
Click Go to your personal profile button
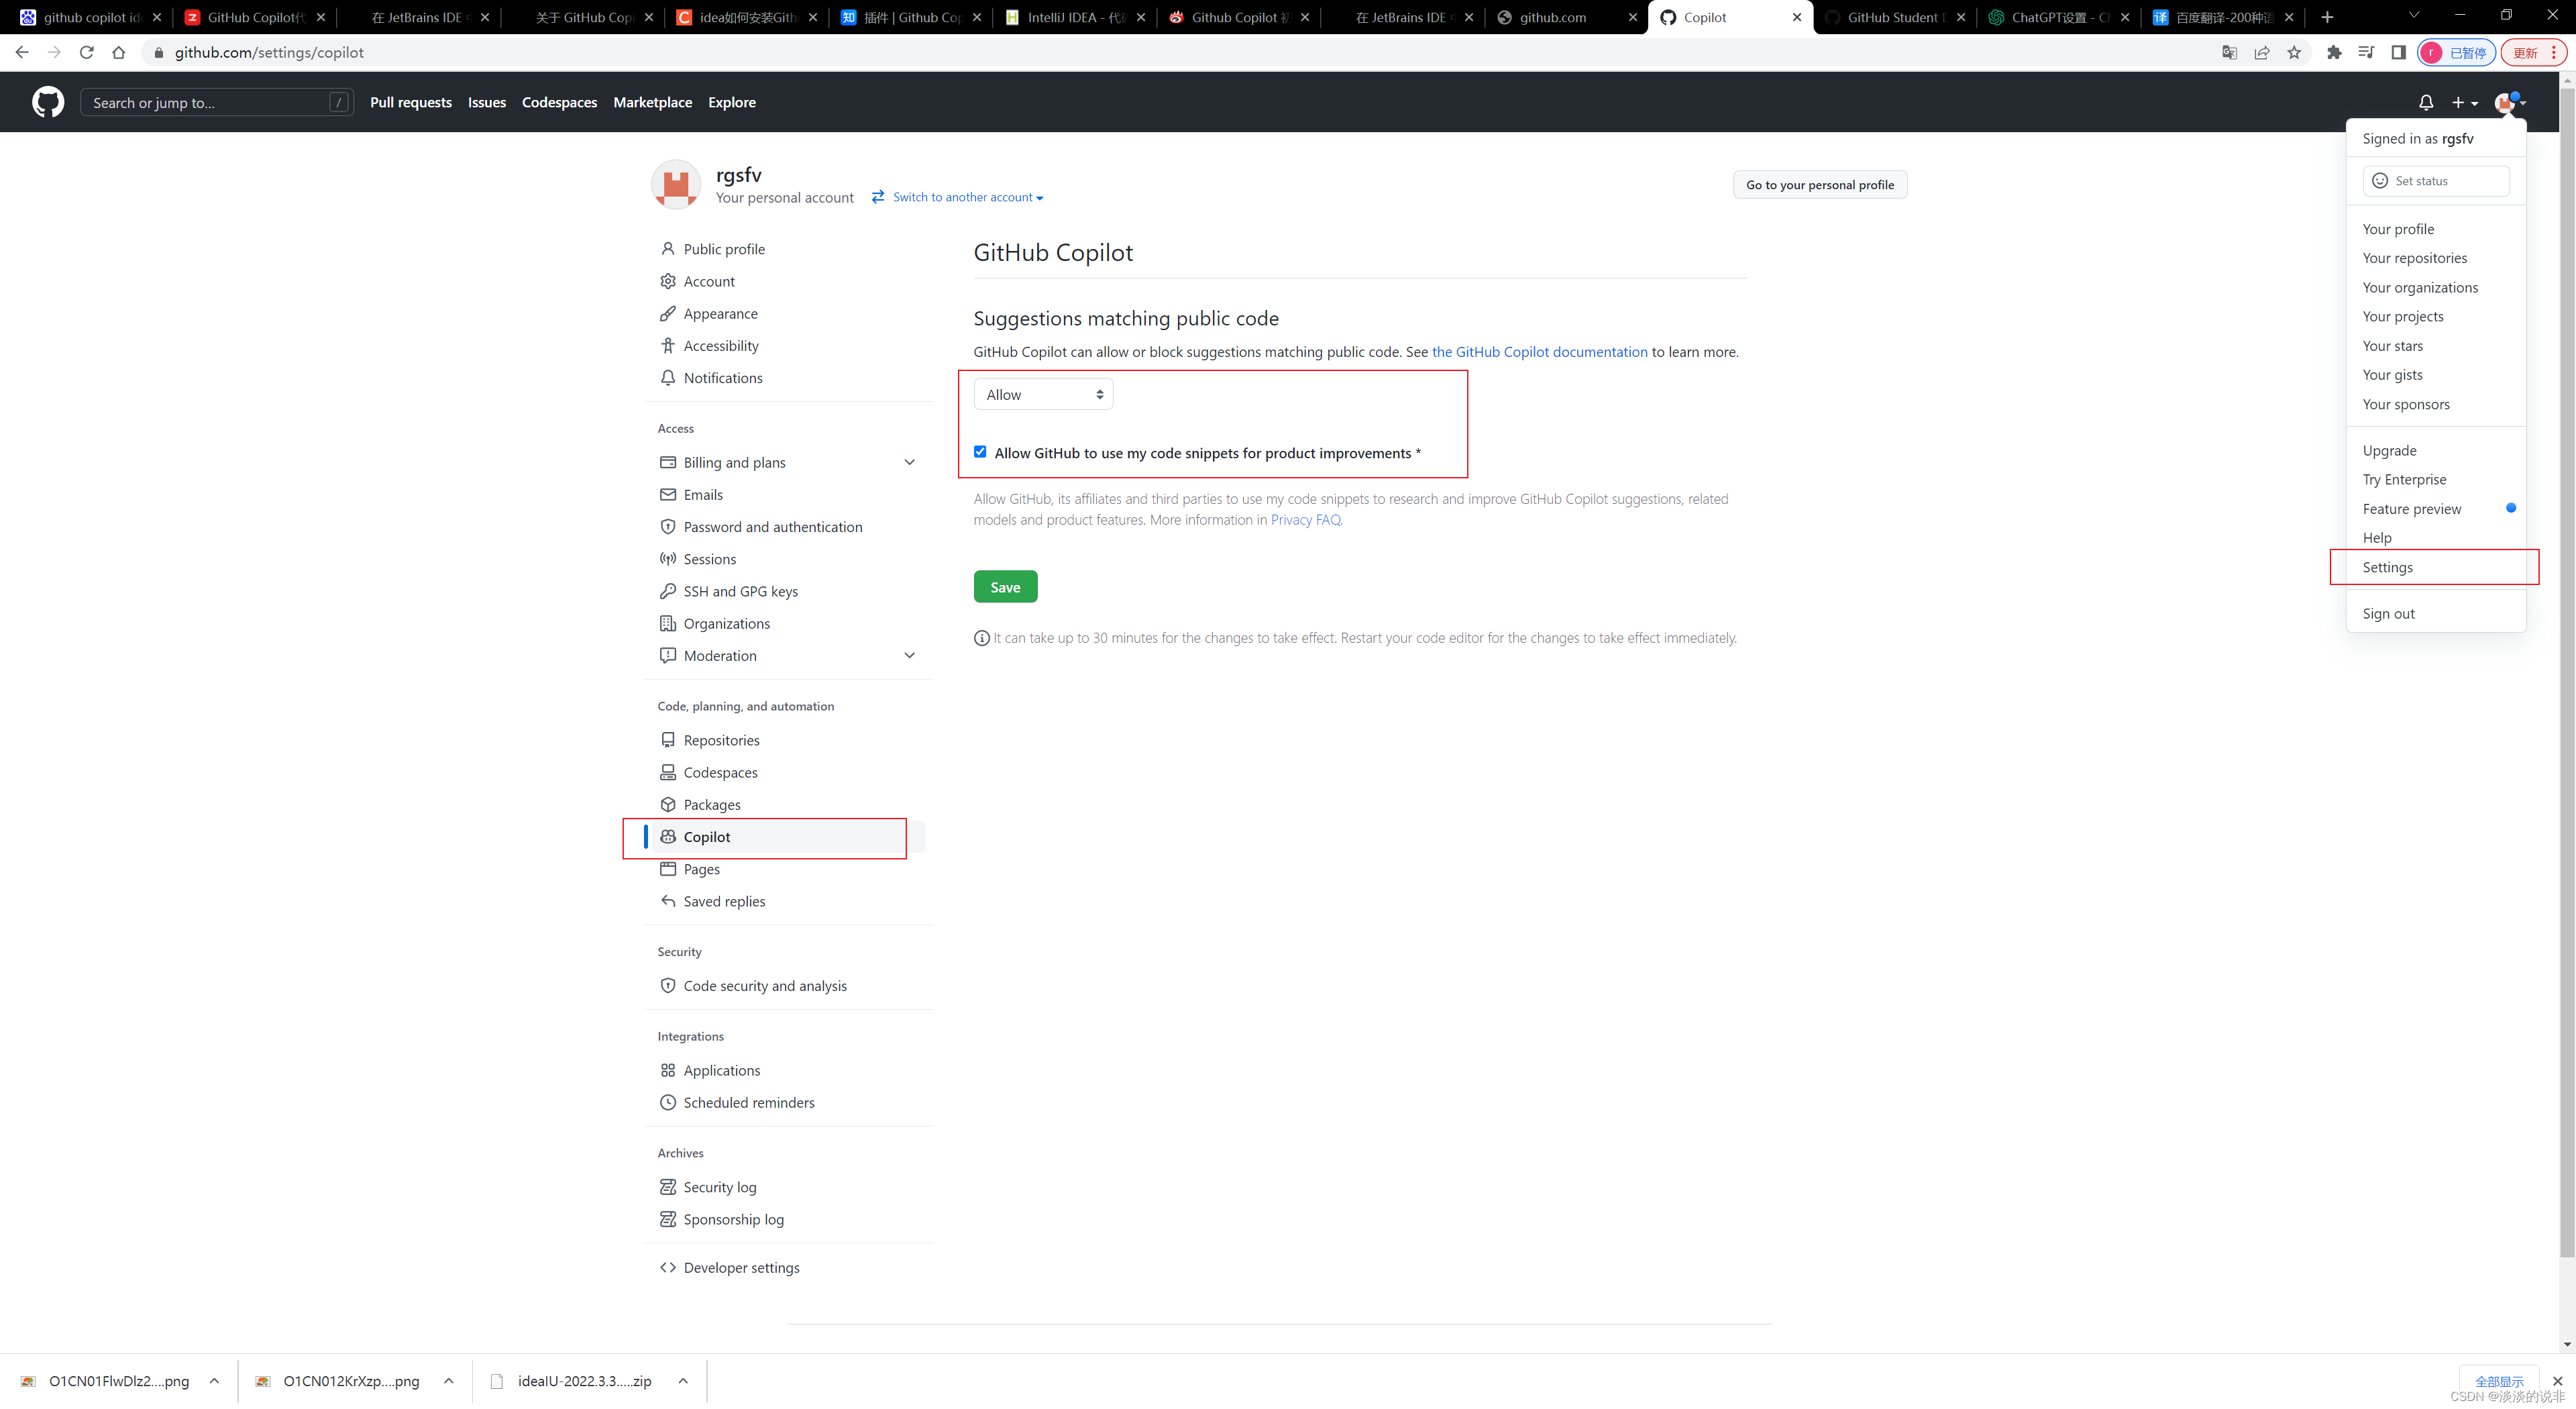tap(1819, 184)
